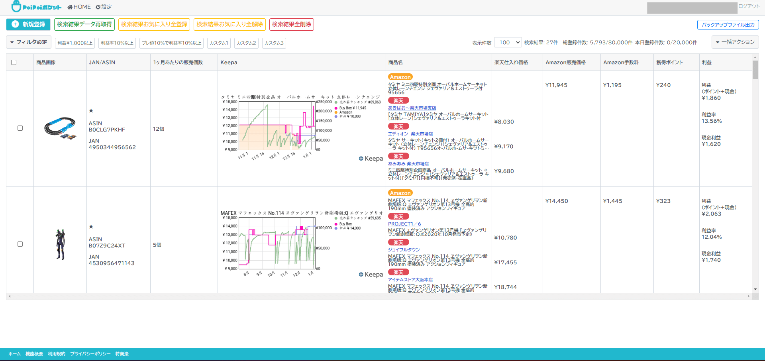Click the Tamiya oval circuit product thumbnail
The width and height of the screenshot is (765, 361).
(60, 128)
